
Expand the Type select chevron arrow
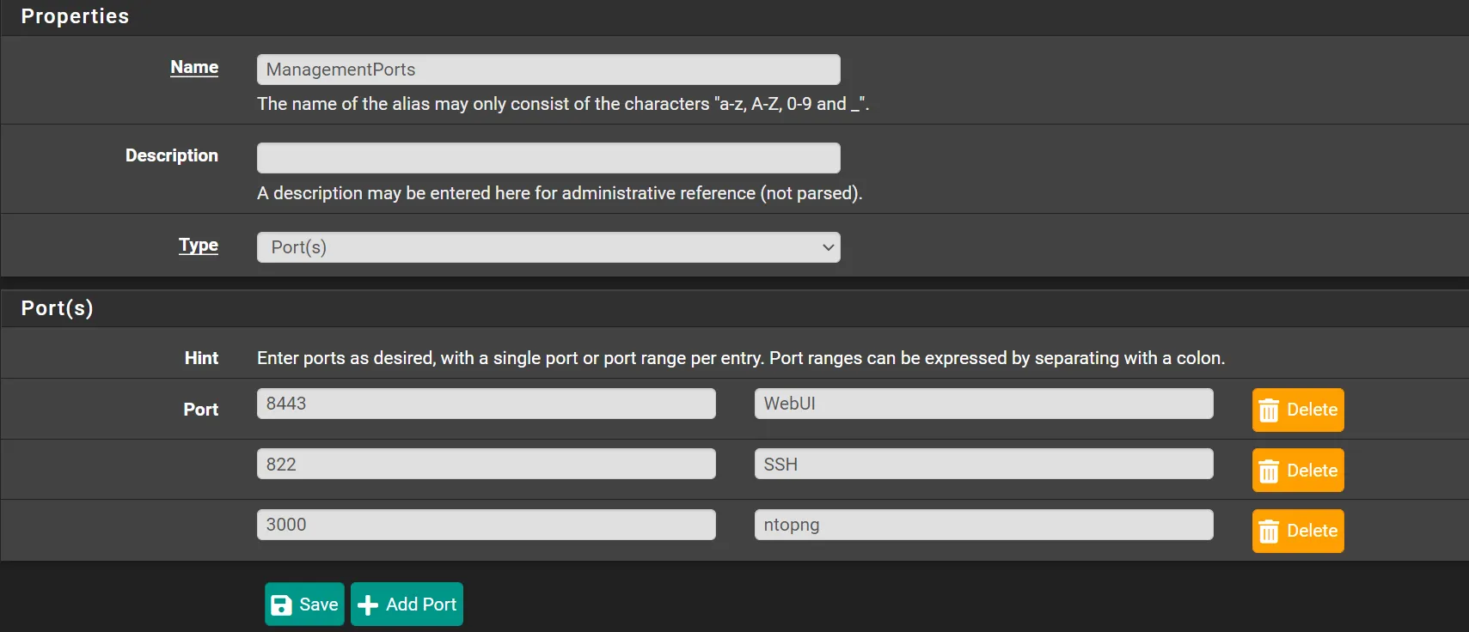(x=828, y=247)
